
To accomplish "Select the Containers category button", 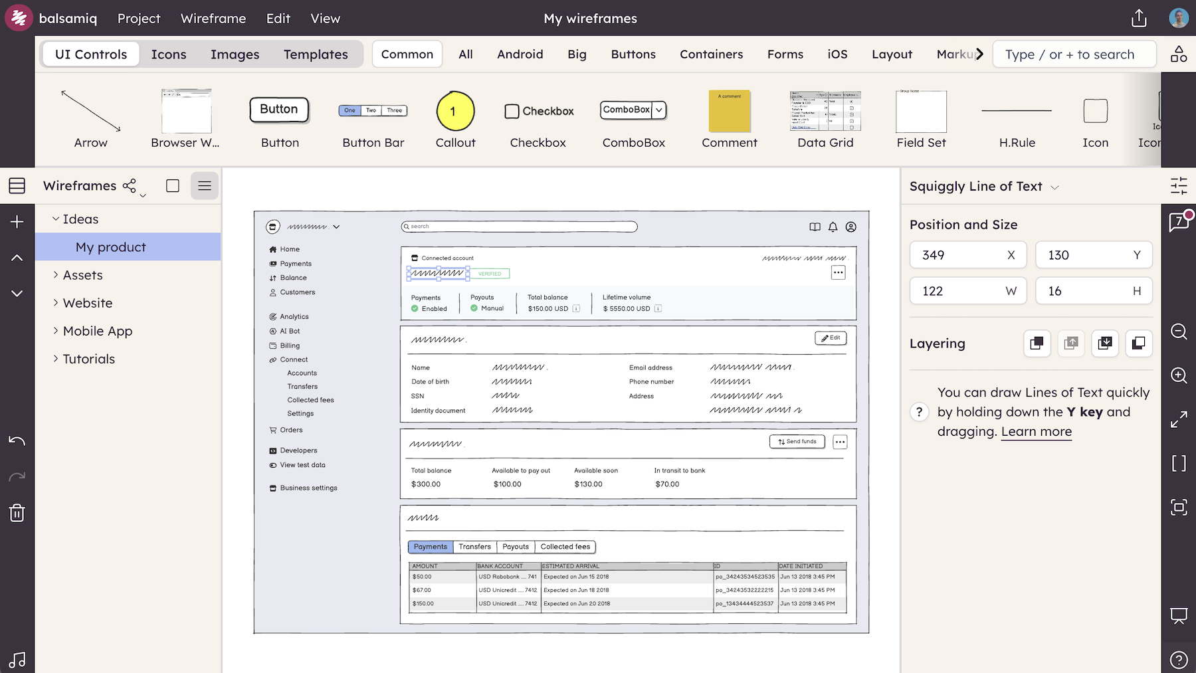I will [711, 54].
